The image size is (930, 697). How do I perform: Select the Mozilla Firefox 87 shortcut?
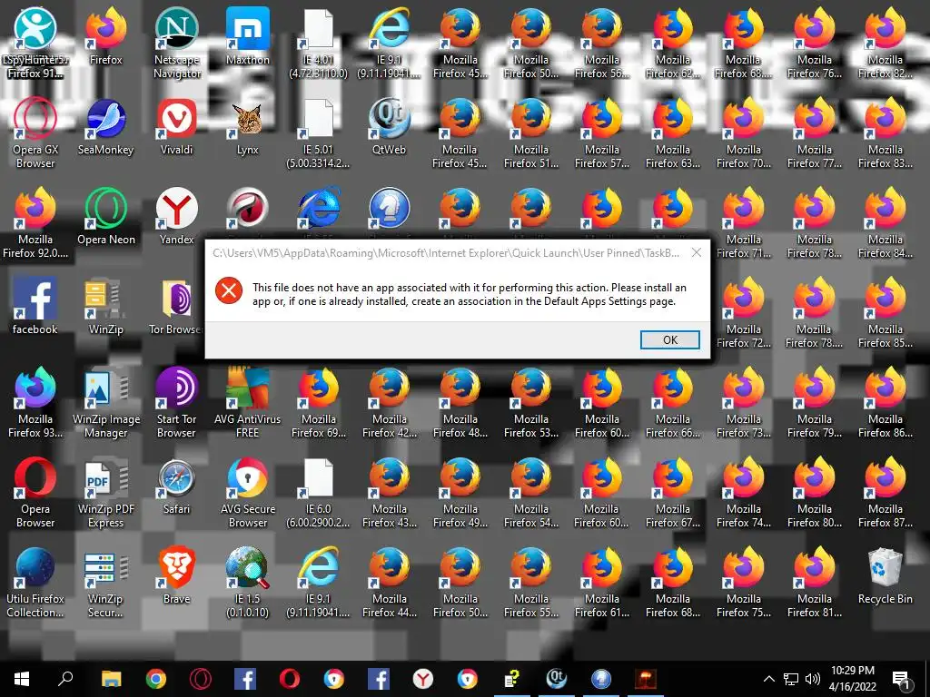click(x=885, y=493)
